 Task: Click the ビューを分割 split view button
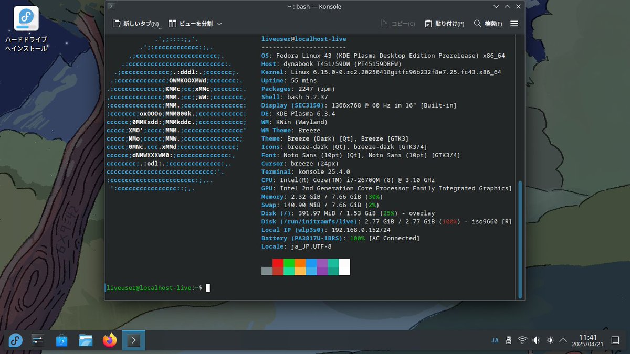(x=191, y=24)
